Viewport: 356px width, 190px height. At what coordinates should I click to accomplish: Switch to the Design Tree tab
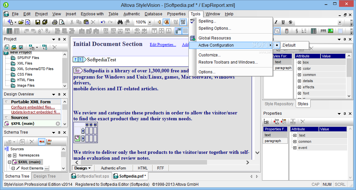pyautogui.click(x=44, y=176)
